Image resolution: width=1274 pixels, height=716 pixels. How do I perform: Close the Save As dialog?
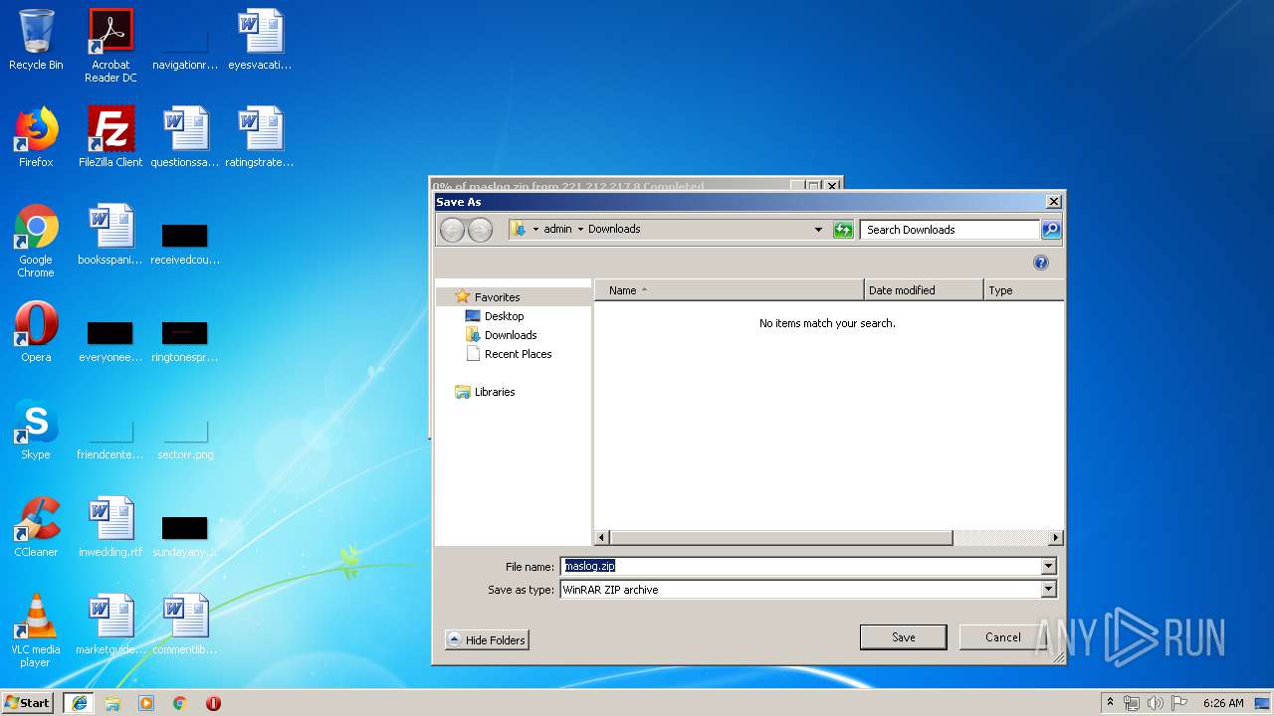point(1053,202)
